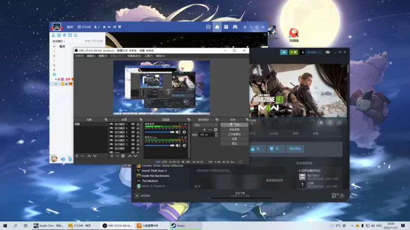Viewport: 410px width, 230px height.
Task: Open gamepad icon in blue voice-chat window
Action: click(235, 27)
